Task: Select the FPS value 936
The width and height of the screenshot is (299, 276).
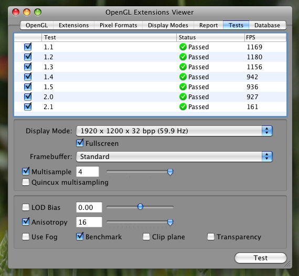Action: click(252, 87)
